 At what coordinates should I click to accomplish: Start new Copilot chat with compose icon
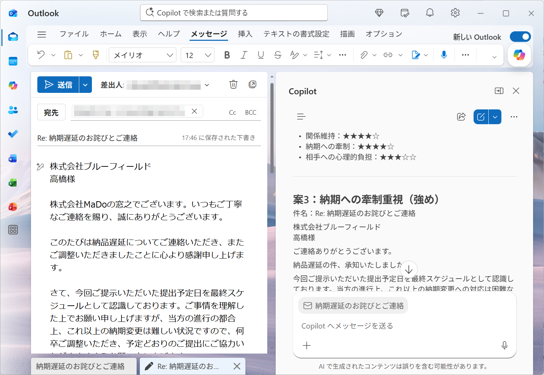point(481,117)
